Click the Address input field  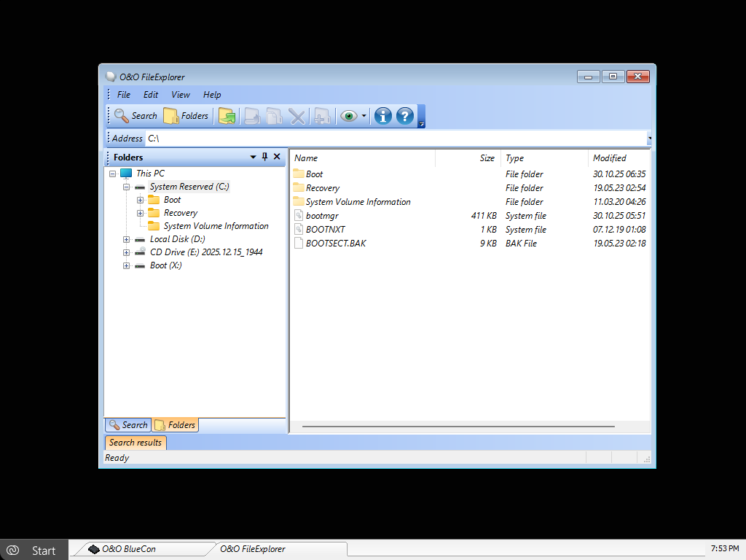[393, 138]
